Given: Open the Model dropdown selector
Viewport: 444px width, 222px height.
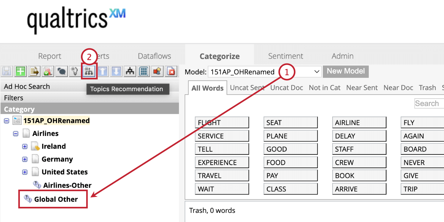Looking at the screenshot, I should pos(265,72).
